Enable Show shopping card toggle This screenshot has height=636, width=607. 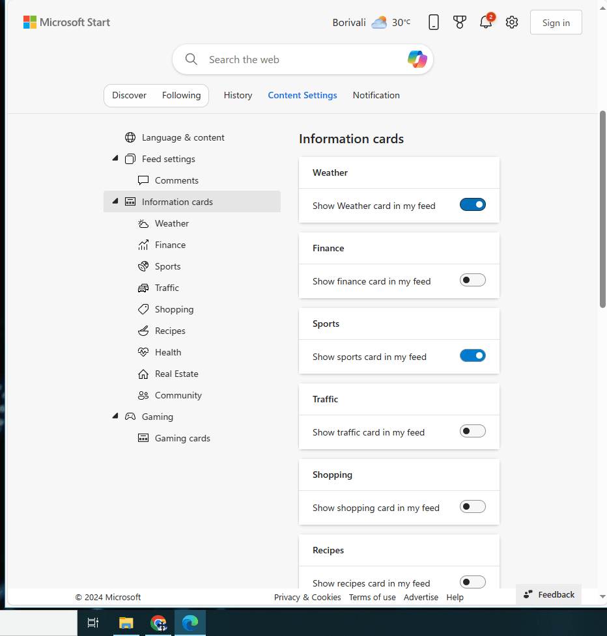472,506
